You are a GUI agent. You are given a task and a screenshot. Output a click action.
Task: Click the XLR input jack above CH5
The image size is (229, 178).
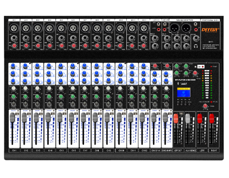61,28
